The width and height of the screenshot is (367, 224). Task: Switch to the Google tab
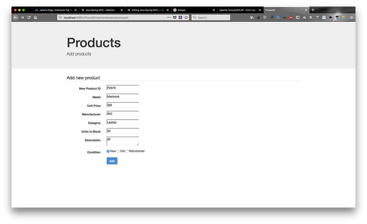[x=194, y=10]
